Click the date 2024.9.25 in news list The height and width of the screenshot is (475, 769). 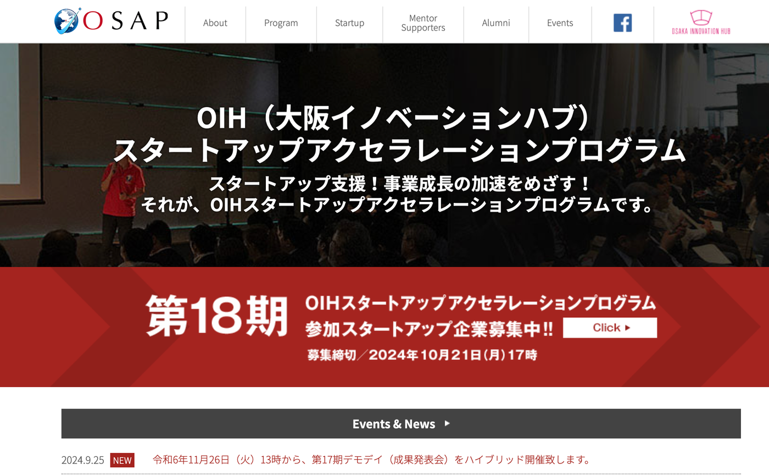(x=81, y=460)
